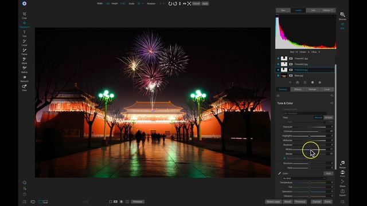
Task: Select the Faces tool
Action: click(x=24, y=51)
